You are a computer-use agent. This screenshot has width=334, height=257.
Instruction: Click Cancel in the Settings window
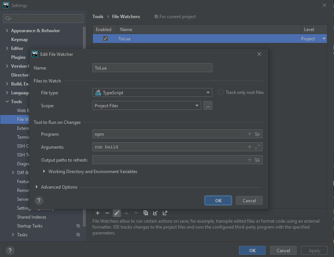pyautogui.click(x=283, y=251)
